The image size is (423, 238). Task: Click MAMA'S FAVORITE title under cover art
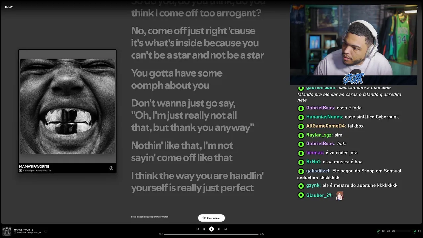tap(34, 167)
